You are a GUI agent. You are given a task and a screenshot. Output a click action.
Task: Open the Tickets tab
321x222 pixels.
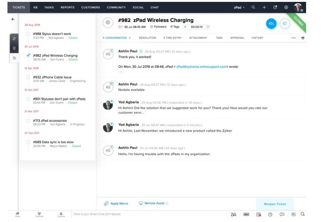[x=19, y=7]
